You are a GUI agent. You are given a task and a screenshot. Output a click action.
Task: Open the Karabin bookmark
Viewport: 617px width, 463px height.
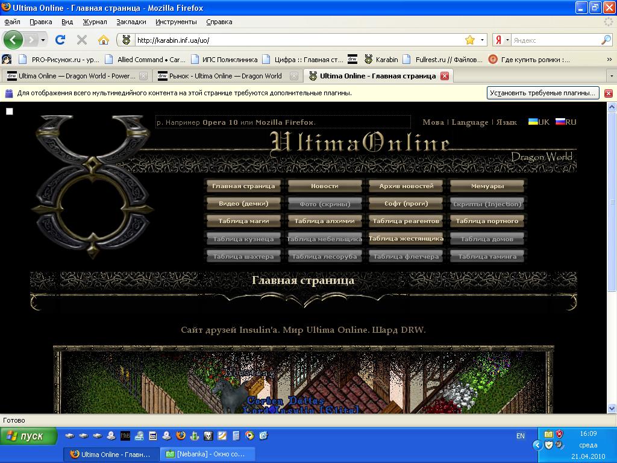point(381,60)
